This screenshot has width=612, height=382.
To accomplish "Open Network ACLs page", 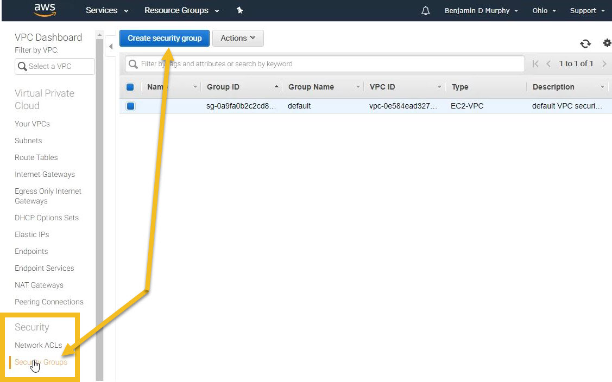I will tap(38, 345).
